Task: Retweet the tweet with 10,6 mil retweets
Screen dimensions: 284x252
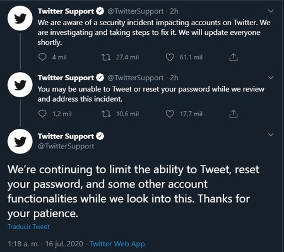Action: 106,114
